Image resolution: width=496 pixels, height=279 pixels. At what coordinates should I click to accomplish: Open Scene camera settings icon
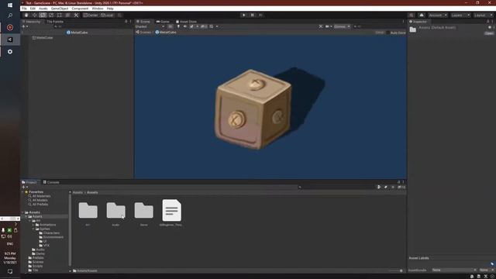[x=327, y=26]
